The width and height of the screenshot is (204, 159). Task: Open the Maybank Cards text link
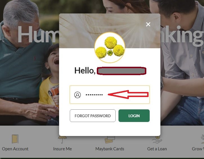coord(110,149)
